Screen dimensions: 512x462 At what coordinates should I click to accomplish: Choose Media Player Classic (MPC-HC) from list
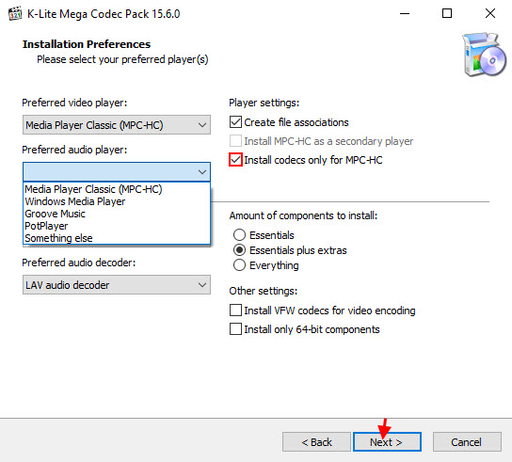[117, 189]
